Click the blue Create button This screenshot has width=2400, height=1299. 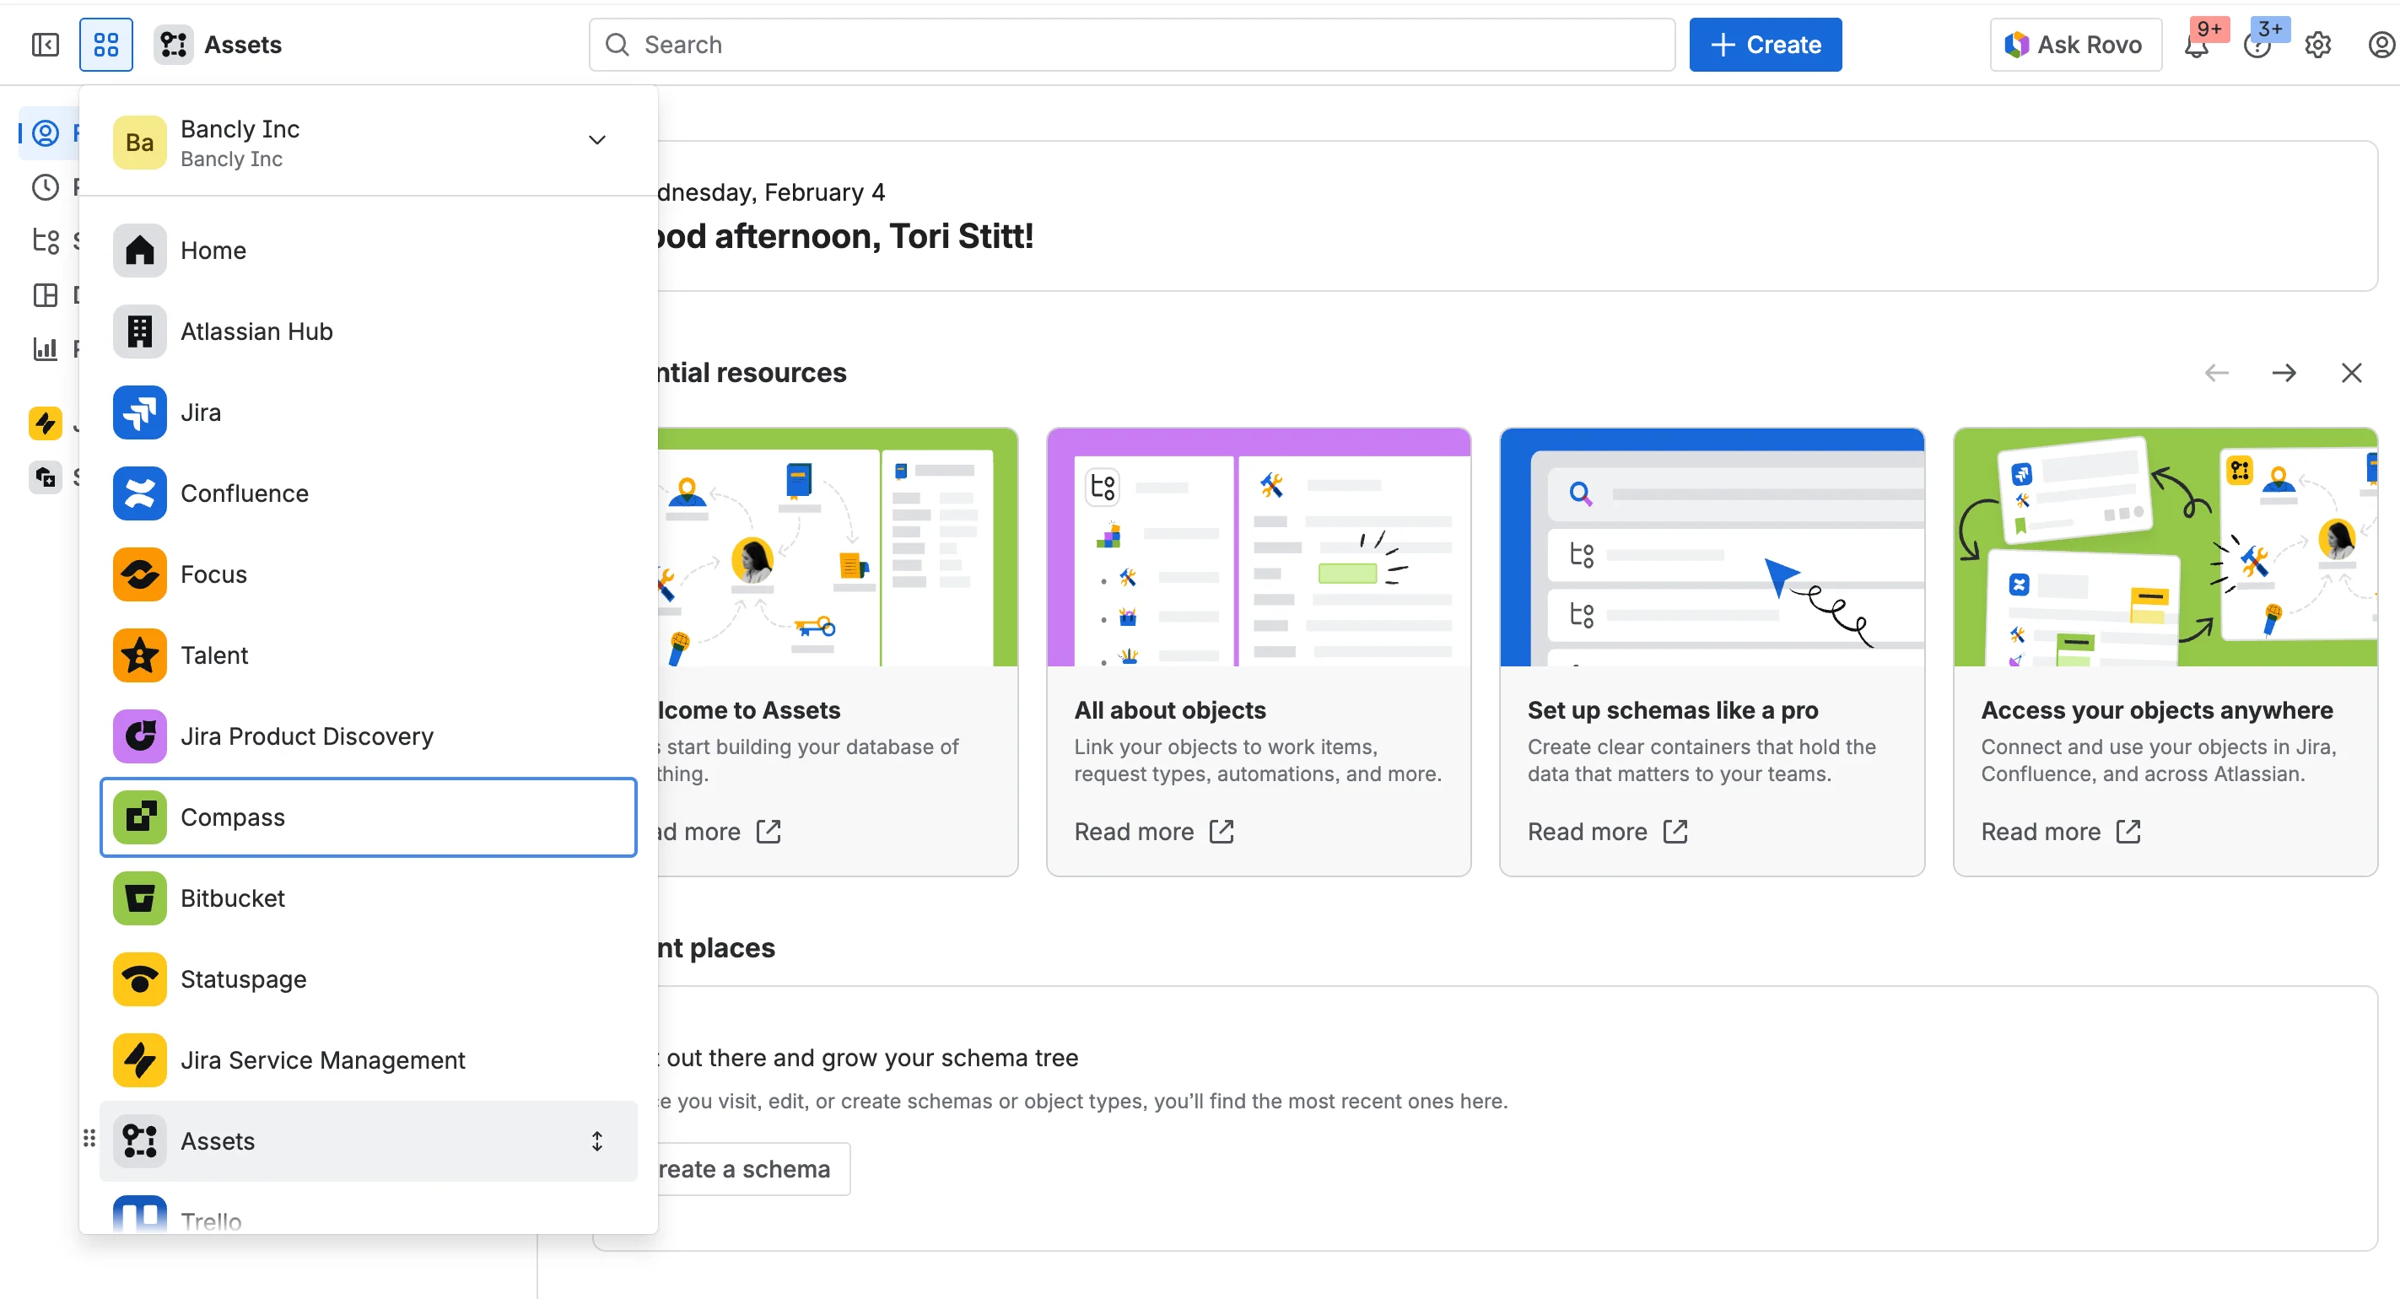(1766, 45)
